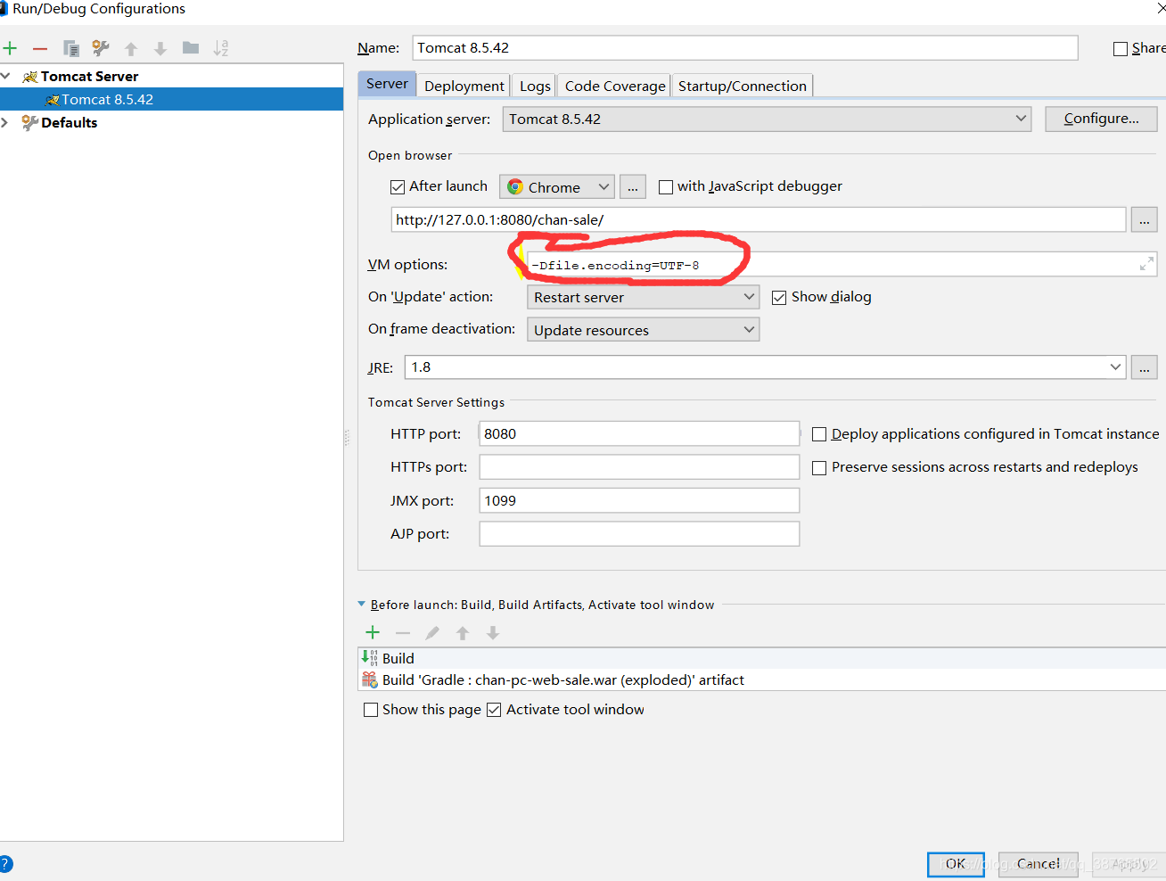Collapse the Before launch section

pos(362,605)
